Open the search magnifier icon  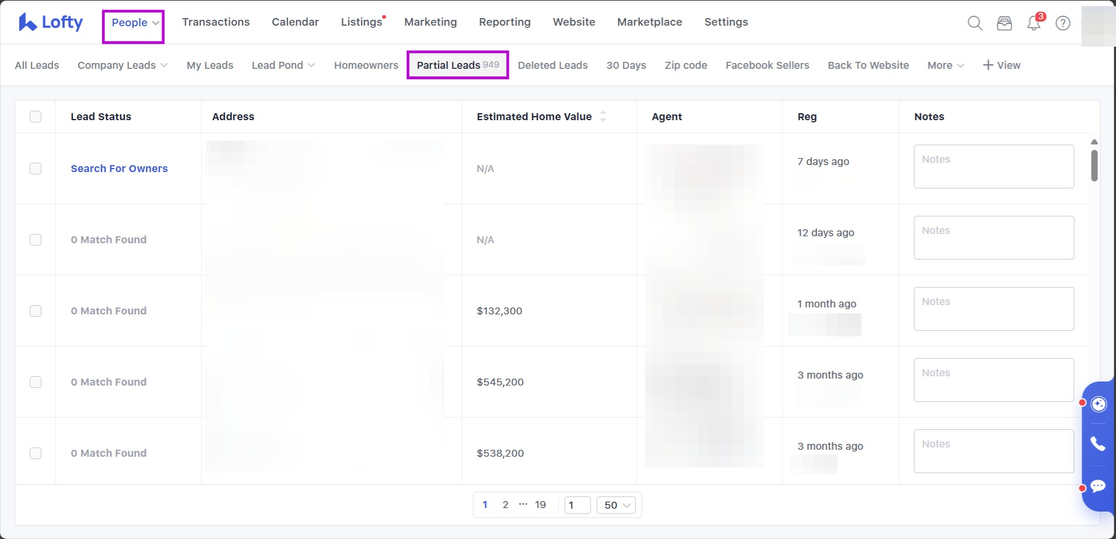tap(975, 23)
